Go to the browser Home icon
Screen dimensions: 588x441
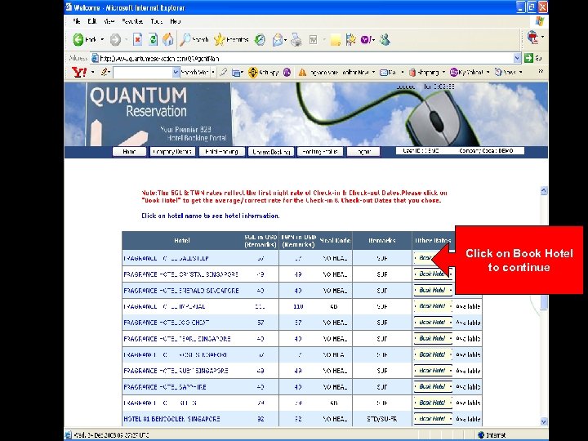(x=167, y=39)
